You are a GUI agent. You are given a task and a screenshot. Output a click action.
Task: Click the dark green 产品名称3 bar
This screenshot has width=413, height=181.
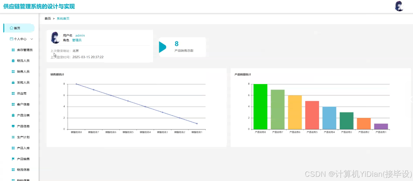[x=346, y=121]
